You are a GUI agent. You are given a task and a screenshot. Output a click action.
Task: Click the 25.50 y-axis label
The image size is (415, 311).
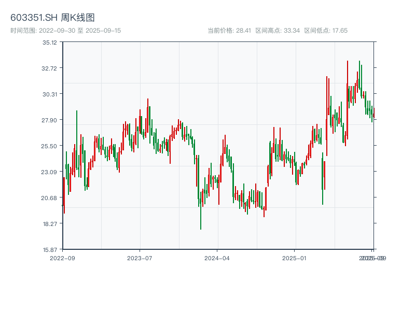click(49, 146)
